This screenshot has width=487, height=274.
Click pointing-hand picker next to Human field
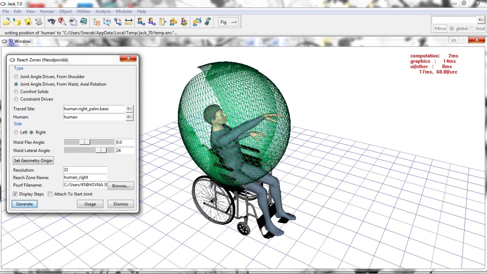[130, 117]
